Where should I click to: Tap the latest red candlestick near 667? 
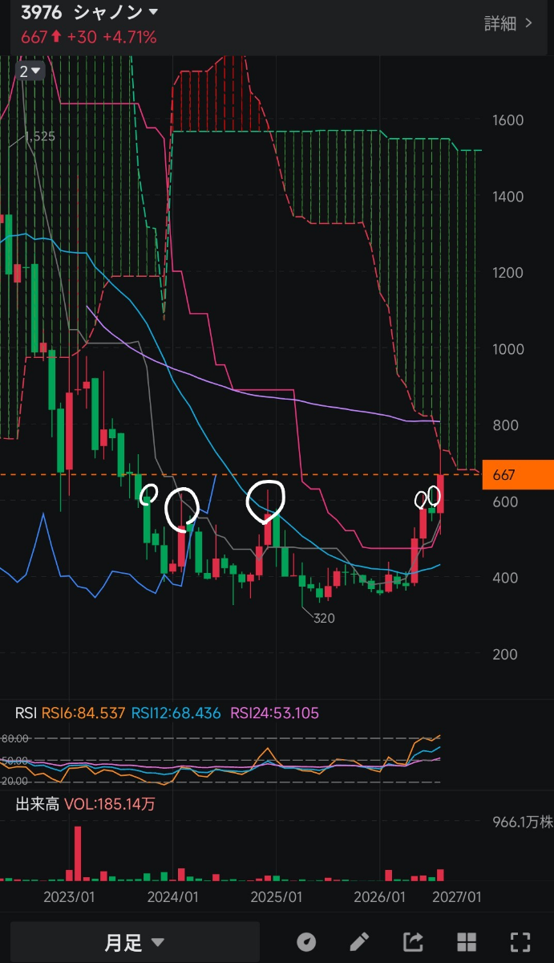click(440, 494)
